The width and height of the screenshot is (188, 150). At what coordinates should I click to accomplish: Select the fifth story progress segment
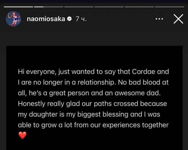(139, 7)
